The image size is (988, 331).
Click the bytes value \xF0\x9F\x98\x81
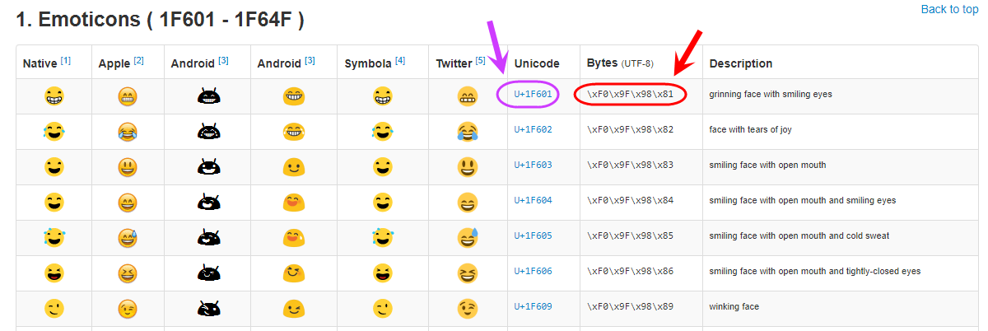click(x=630, y=95)
